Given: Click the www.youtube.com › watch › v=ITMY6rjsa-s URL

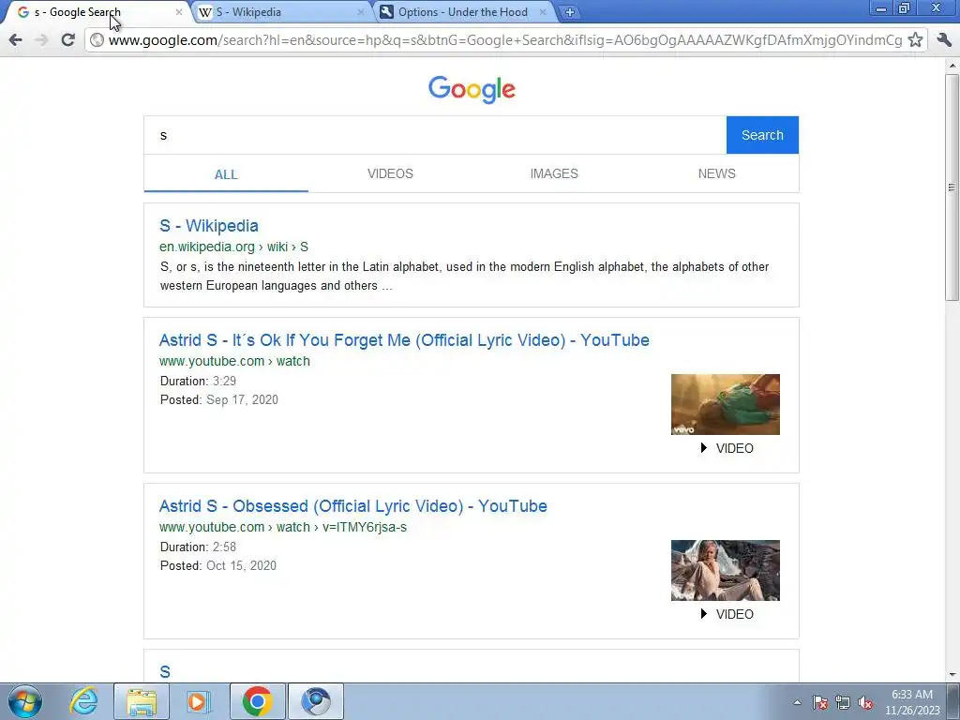Looking at the screenshot, I should coord(283,527).
